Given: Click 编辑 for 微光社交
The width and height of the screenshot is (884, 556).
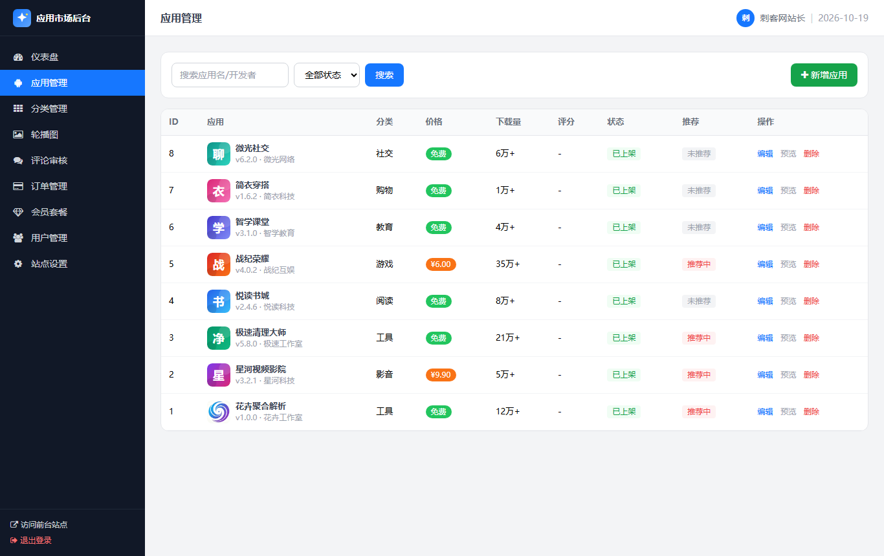Looking at the screenshot, I should pos(765,154).
